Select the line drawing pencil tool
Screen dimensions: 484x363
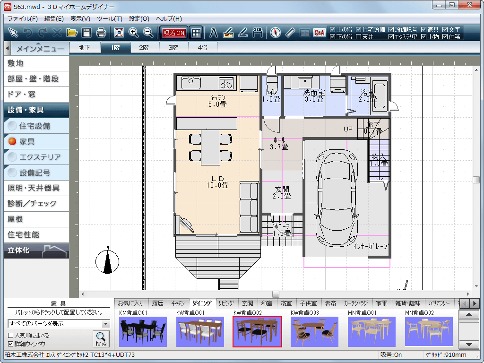(x=243, y=33)
